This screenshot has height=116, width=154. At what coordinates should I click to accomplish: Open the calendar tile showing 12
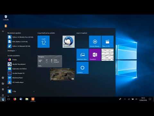coord(44,42)
